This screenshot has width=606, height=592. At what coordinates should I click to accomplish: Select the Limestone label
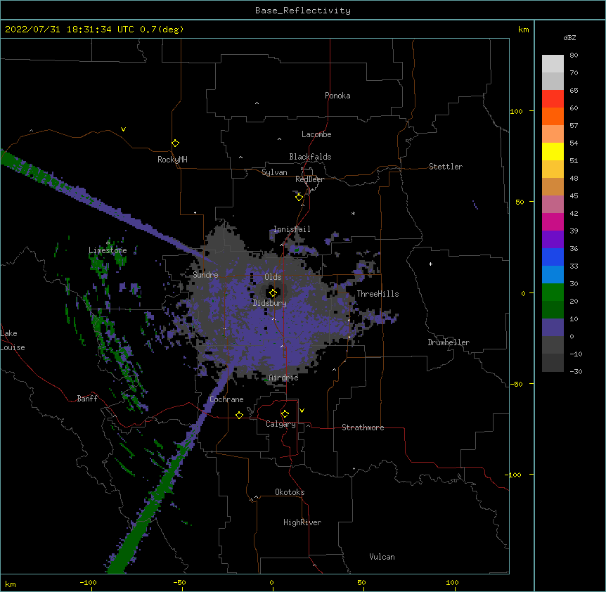tap(108, 250)
